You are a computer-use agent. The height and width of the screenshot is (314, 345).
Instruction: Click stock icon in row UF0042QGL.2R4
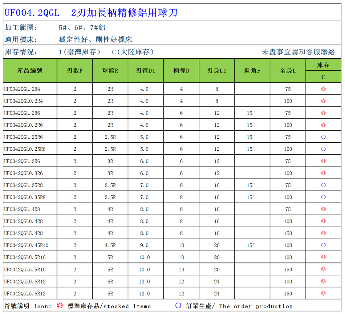point(323,89)
